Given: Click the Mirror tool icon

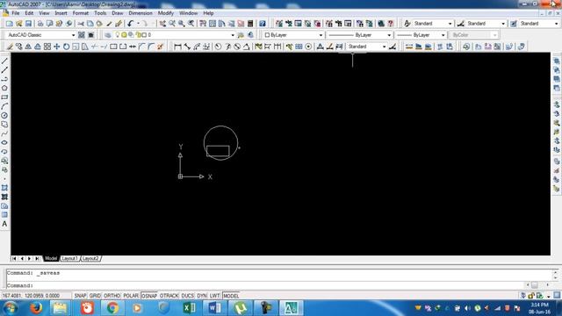Looking at the screenshot, I should coord(28,47).
